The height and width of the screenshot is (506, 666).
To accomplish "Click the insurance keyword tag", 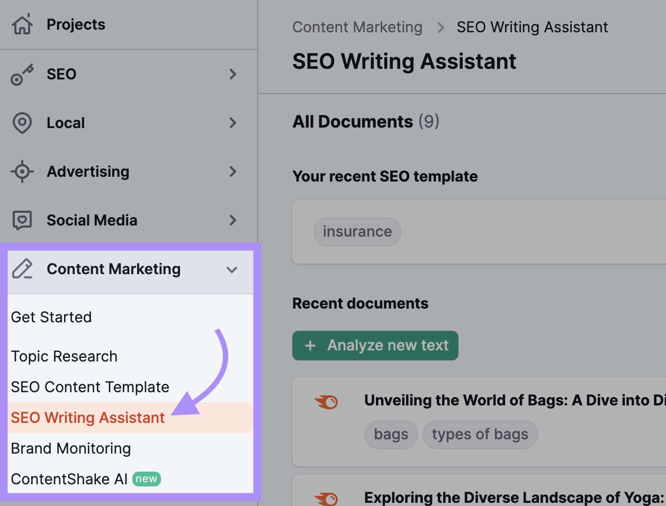I will pos(357,231).
